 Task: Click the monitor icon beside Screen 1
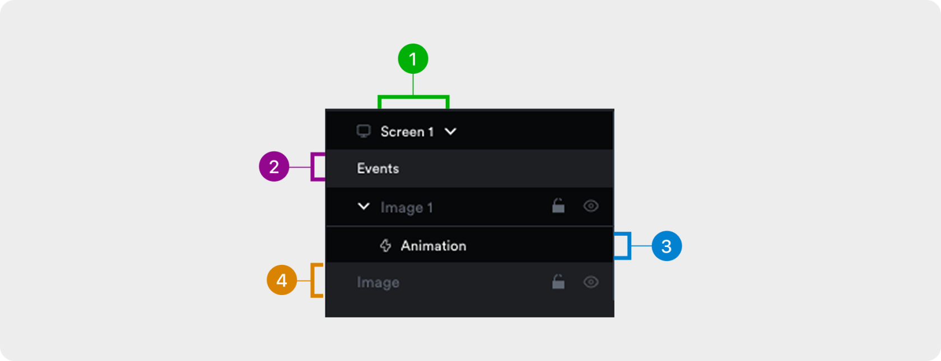(x=364, y=131)
